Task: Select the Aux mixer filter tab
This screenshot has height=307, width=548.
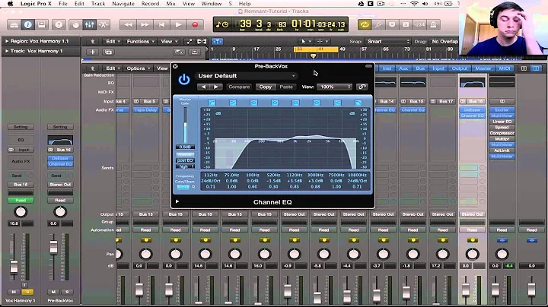Action: pos(403,68)
